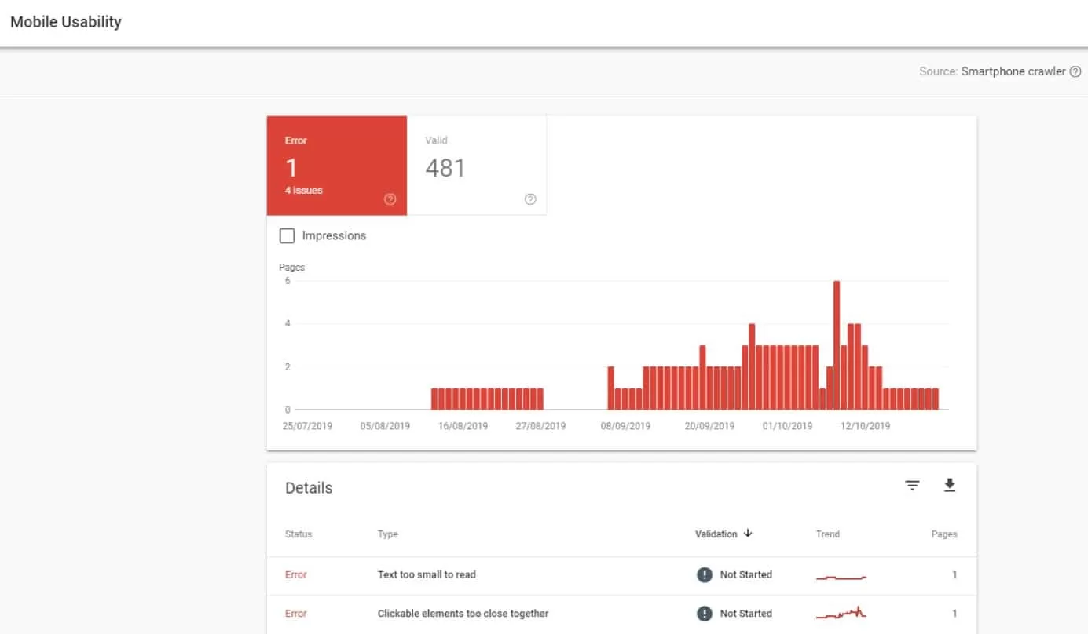Viewport: 1088px width, 634px height.
Task: Open the Details filter options
Action: point(911,485)
